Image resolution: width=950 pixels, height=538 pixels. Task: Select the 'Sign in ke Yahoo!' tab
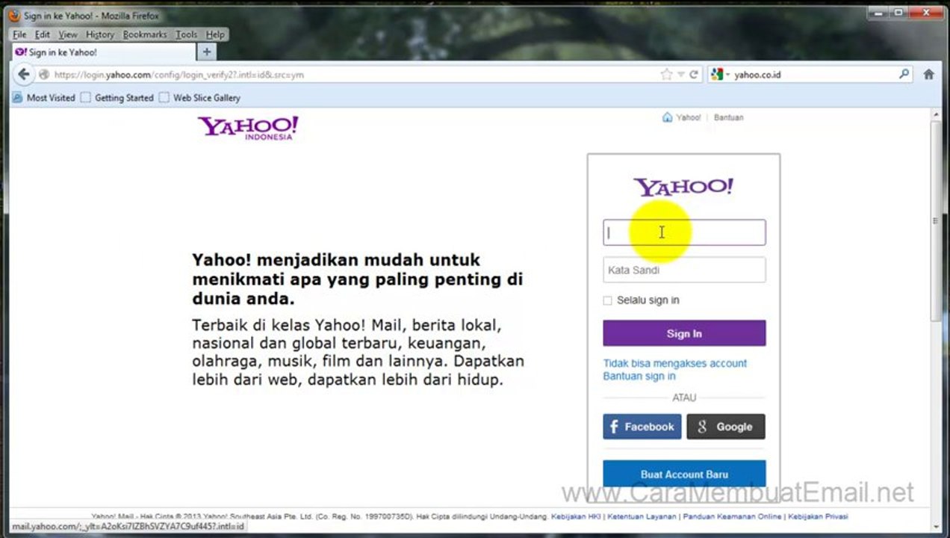[x=103, y=52]
